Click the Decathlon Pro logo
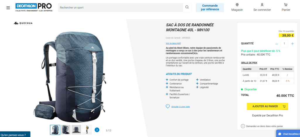Viewport: 300px width, 137px height. coord(34,7)
